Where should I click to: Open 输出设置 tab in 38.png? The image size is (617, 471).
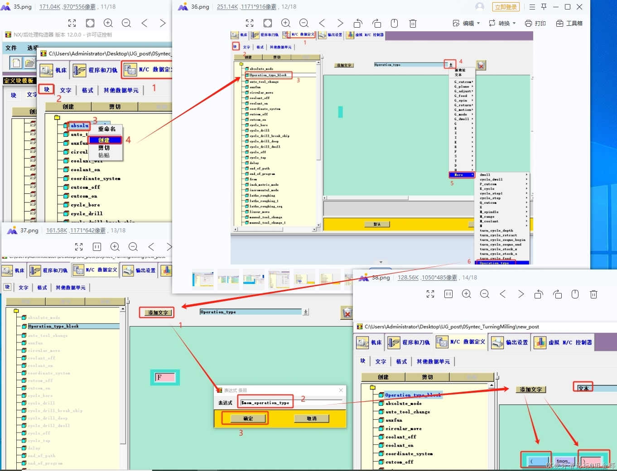(x=510, y=342)
